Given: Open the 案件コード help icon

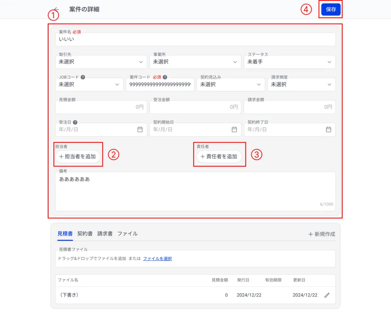Looking at the screenshot, I should pyautogui.click(x=165, y=77).
